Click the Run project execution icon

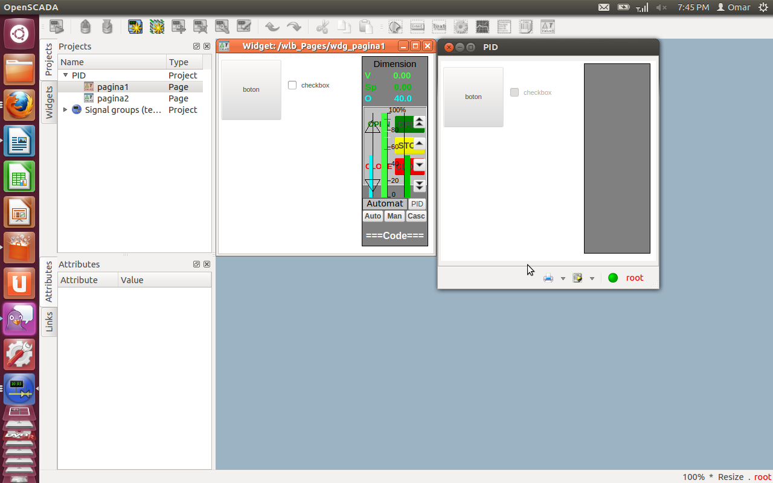click(x=56, y=27)
